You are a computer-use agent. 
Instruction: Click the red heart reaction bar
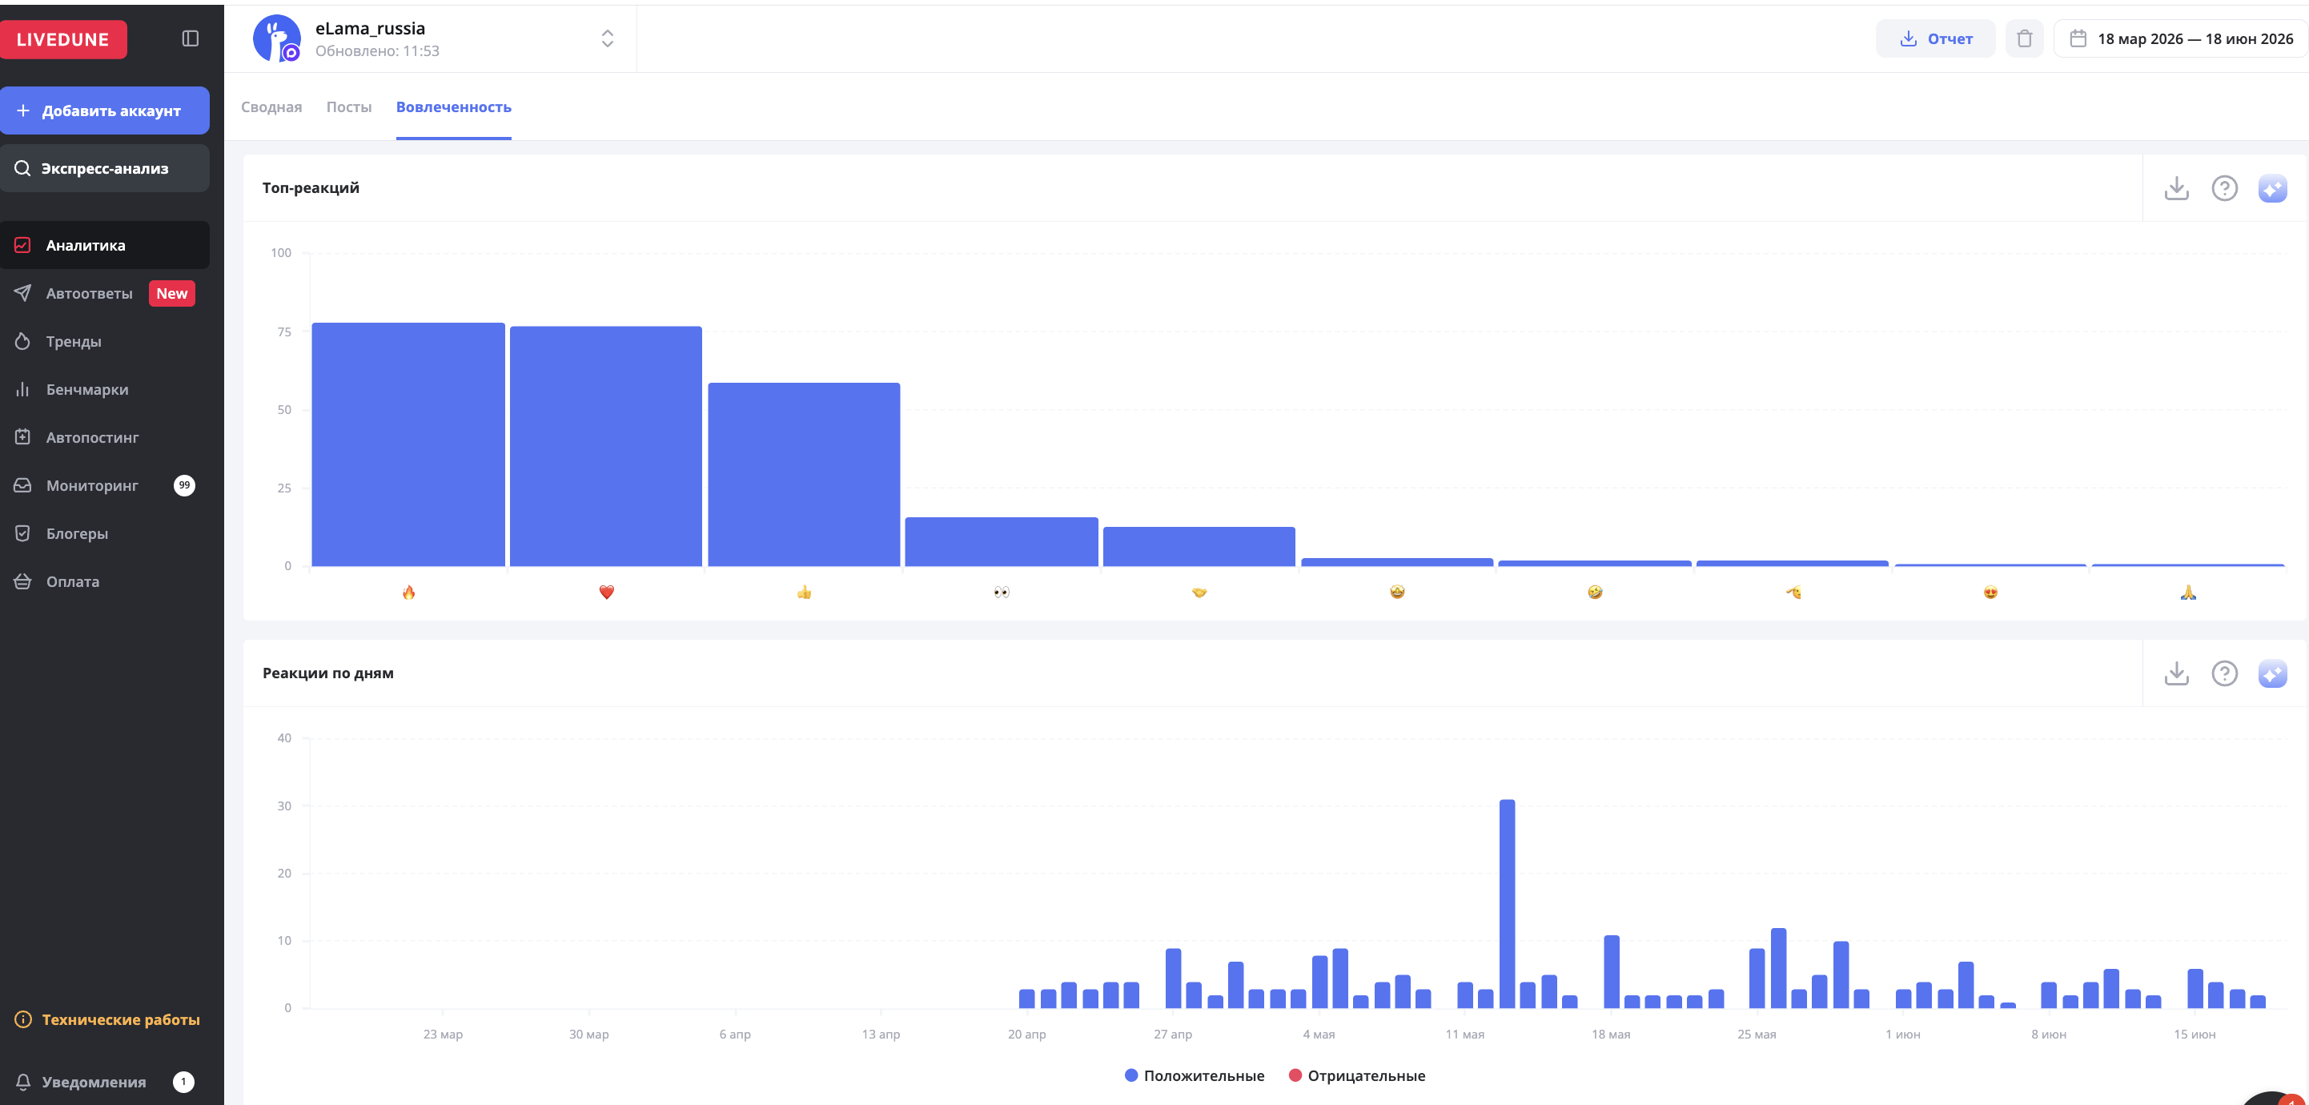tap(606, 446)
